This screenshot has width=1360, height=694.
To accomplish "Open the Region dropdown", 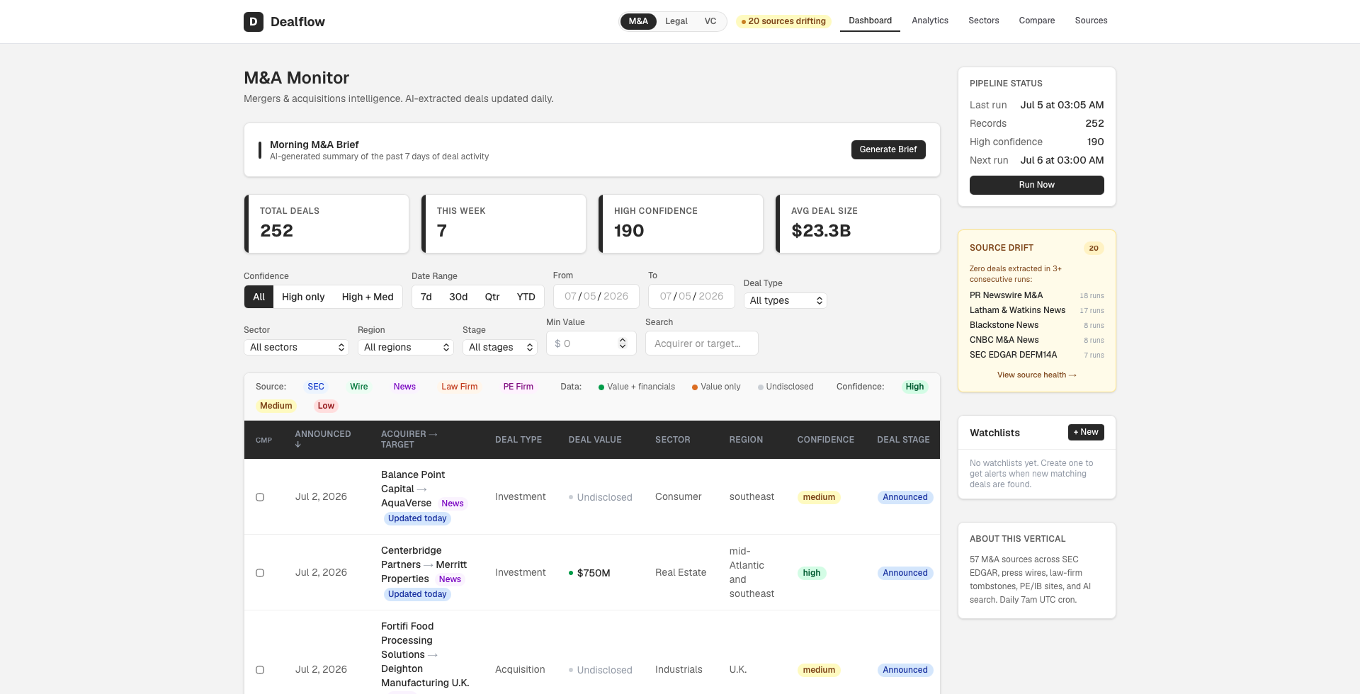I will 405,347.
